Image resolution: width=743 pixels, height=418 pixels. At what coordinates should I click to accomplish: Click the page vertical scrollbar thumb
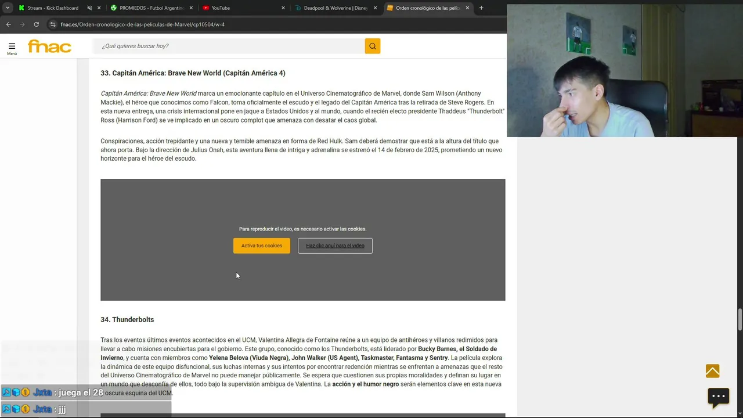(x=740, y=320)
